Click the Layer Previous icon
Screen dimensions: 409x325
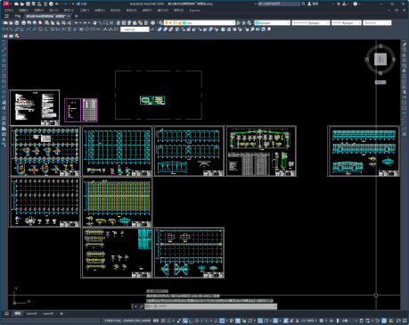(243, 22)
